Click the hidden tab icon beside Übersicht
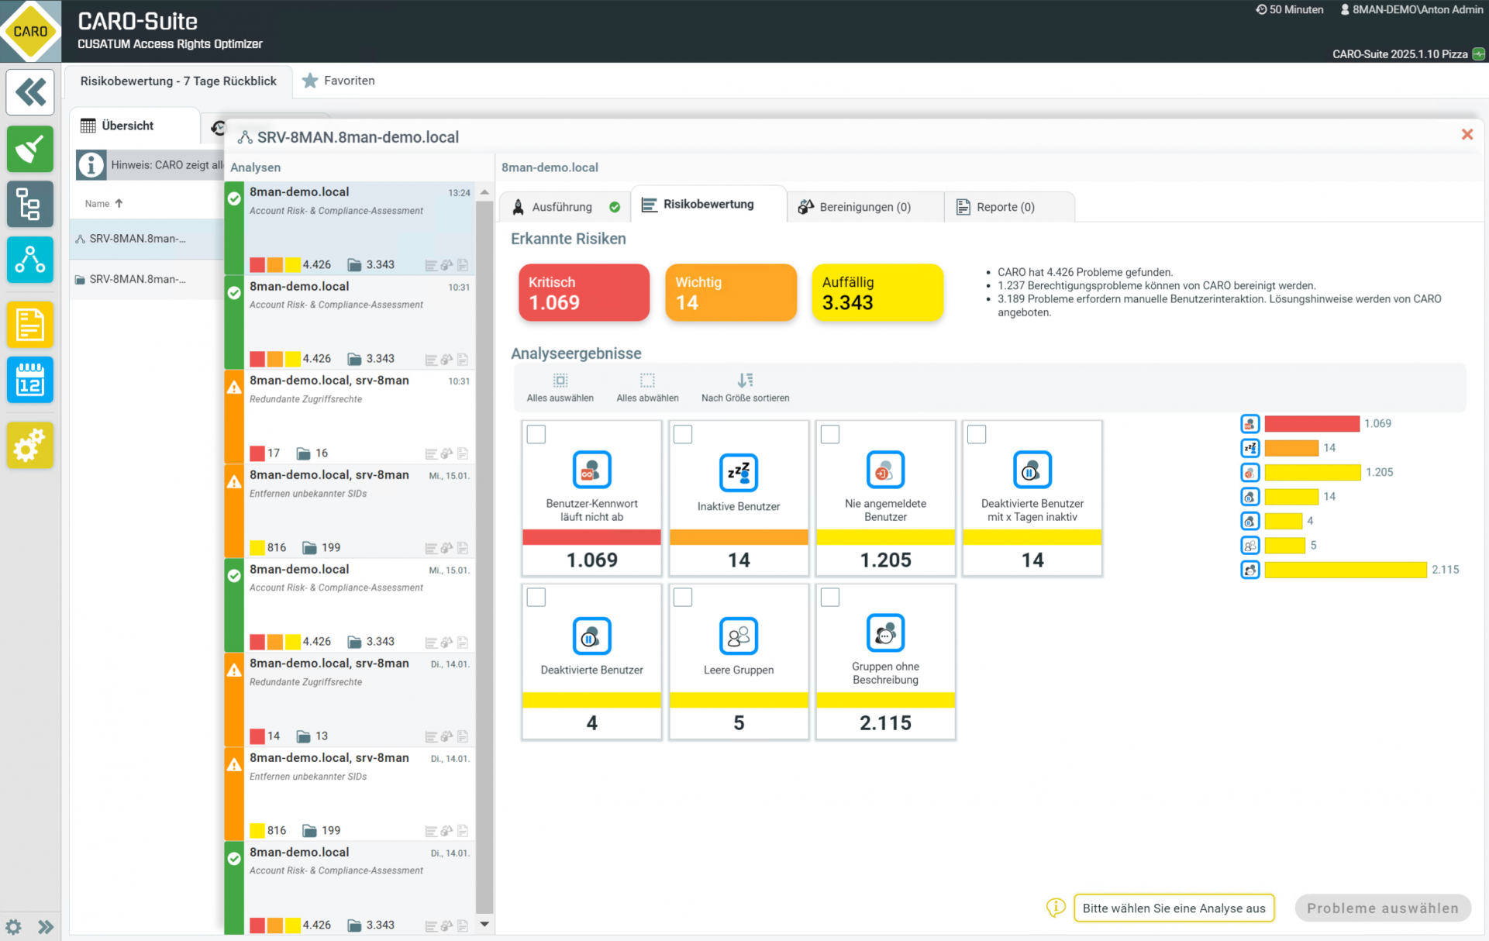The image size is (1489, 941). click(217, 128)
